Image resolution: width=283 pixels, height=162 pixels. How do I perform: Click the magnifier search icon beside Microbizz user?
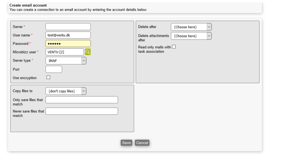click(88, 52)
